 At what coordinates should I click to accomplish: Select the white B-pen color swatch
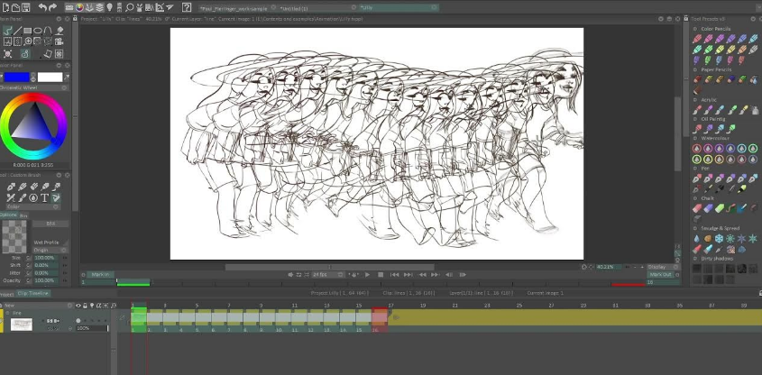point(50,77)
